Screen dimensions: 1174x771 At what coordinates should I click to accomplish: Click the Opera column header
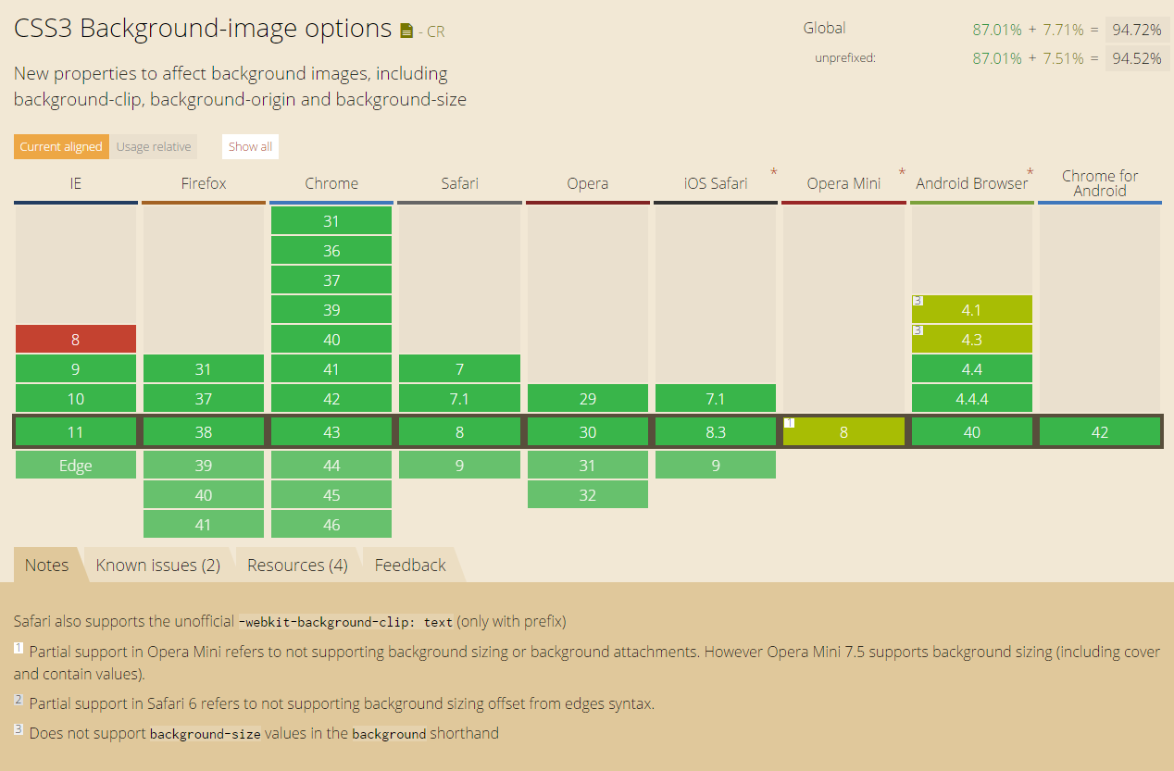click(587, 183)
